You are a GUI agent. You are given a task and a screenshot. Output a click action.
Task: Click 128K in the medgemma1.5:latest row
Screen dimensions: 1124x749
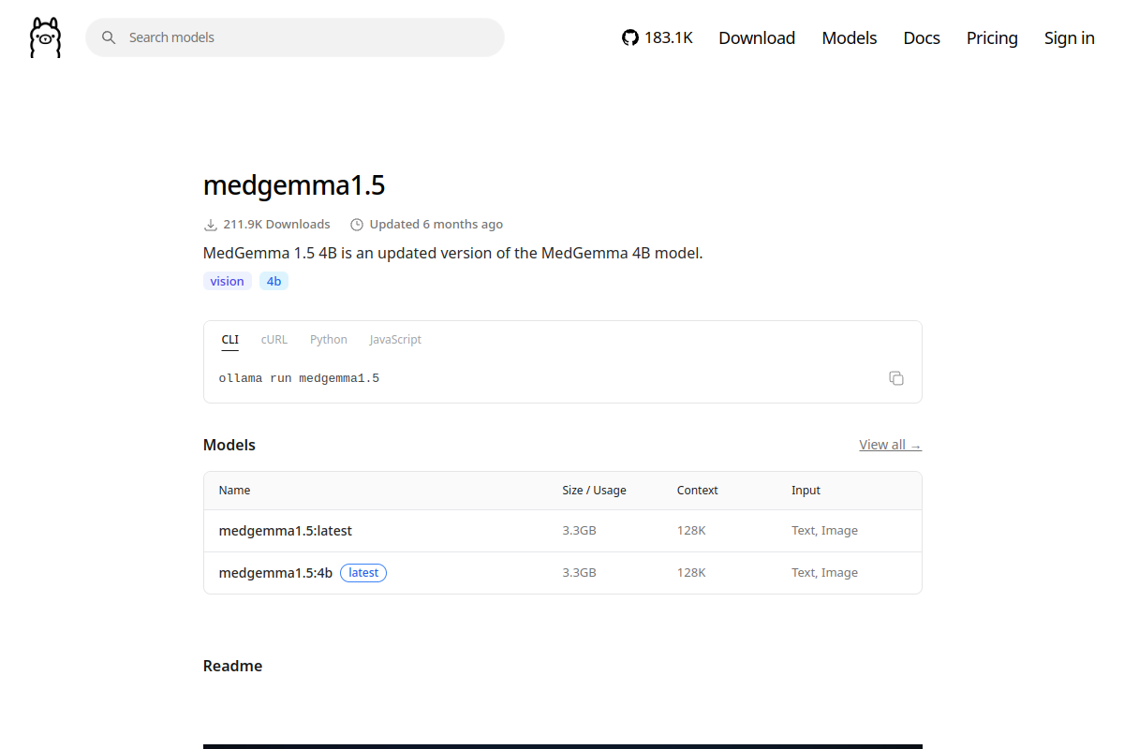[x=691, y=531]
